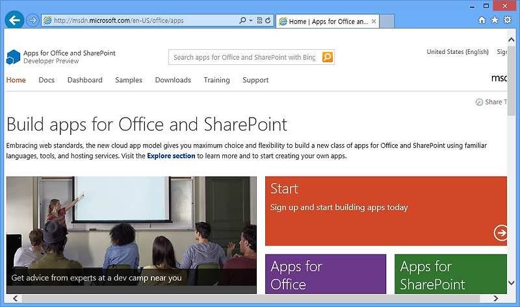
Task: Click the URL text in address bar
Action: (x=119, y=21)
